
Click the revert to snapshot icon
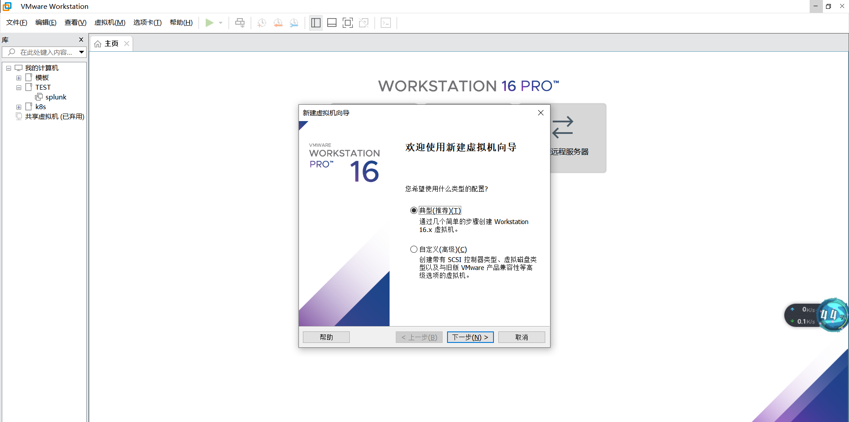click(278, 23)
